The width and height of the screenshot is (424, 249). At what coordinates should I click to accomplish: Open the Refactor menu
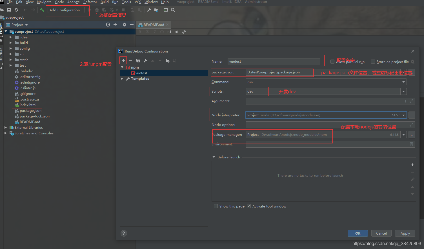90,2
